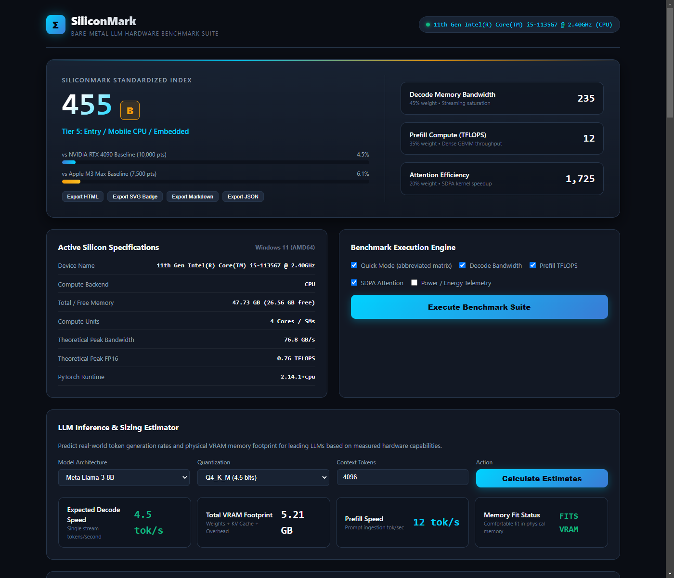Click the Export SVG Badge button
The height and width of the screenshot is (578, 674).
pyautogui.click(x=135, y=197)
